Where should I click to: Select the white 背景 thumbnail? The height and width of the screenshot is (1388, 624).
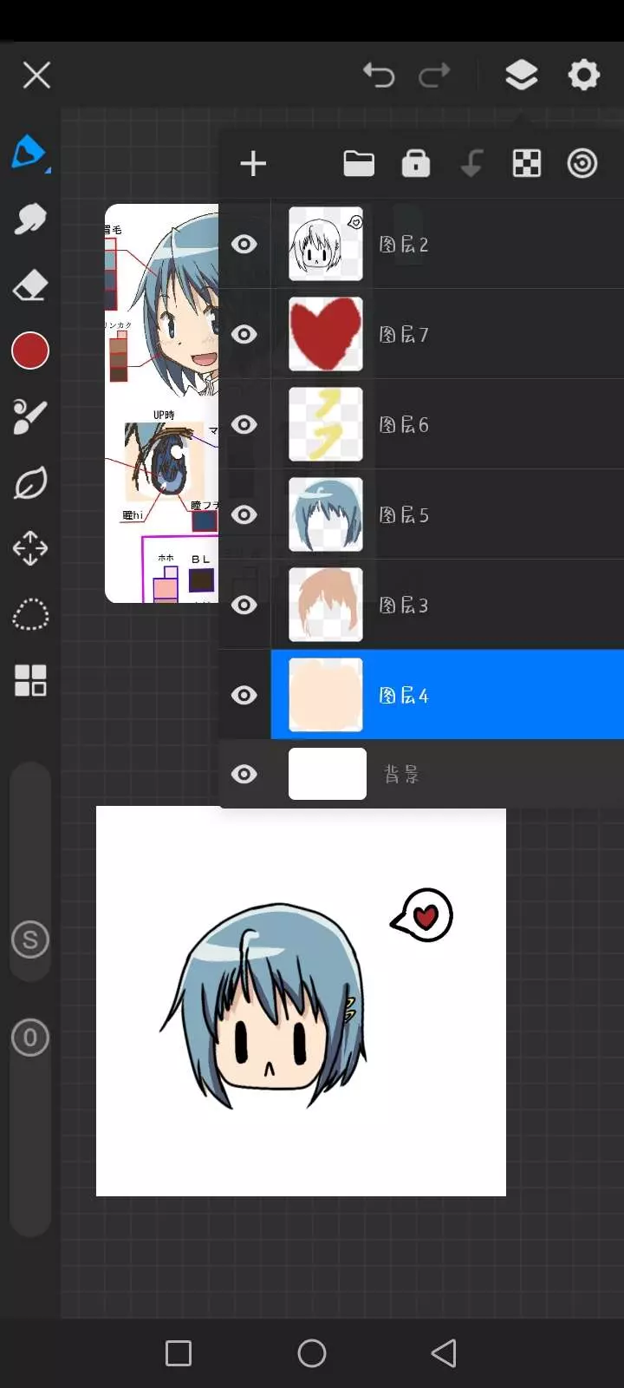(x=328, y=774)
